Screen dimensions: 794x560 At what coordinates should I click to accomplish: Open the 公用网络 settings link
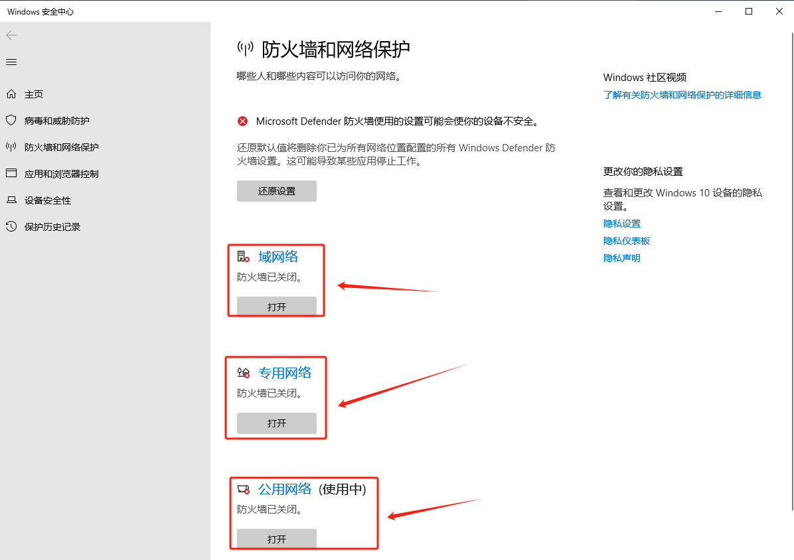pyautogui.click(x=285, y=489)
